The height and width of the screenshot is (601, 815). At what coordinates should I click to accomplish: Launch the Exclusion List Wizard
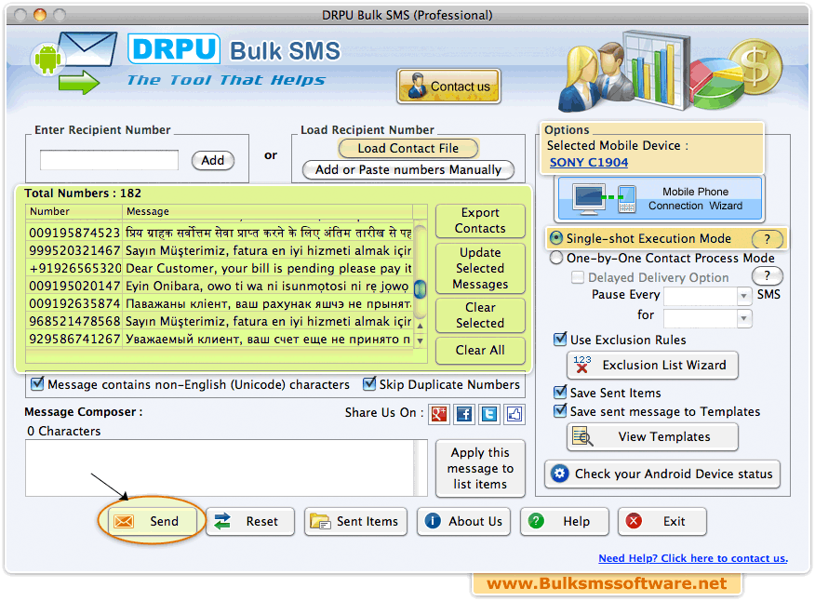(652, 365)
